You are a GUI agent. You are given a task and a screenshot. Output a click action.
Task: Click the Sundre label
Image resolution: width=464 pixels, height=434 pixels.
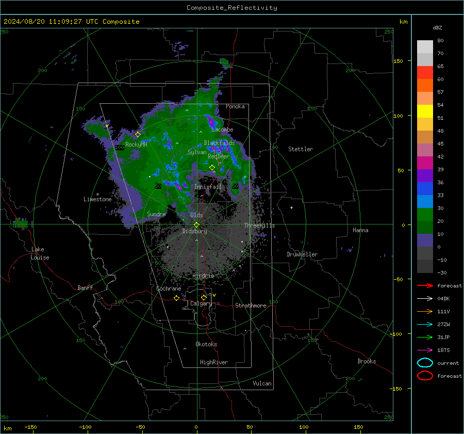pyautogui.click(x=156, y=214)
